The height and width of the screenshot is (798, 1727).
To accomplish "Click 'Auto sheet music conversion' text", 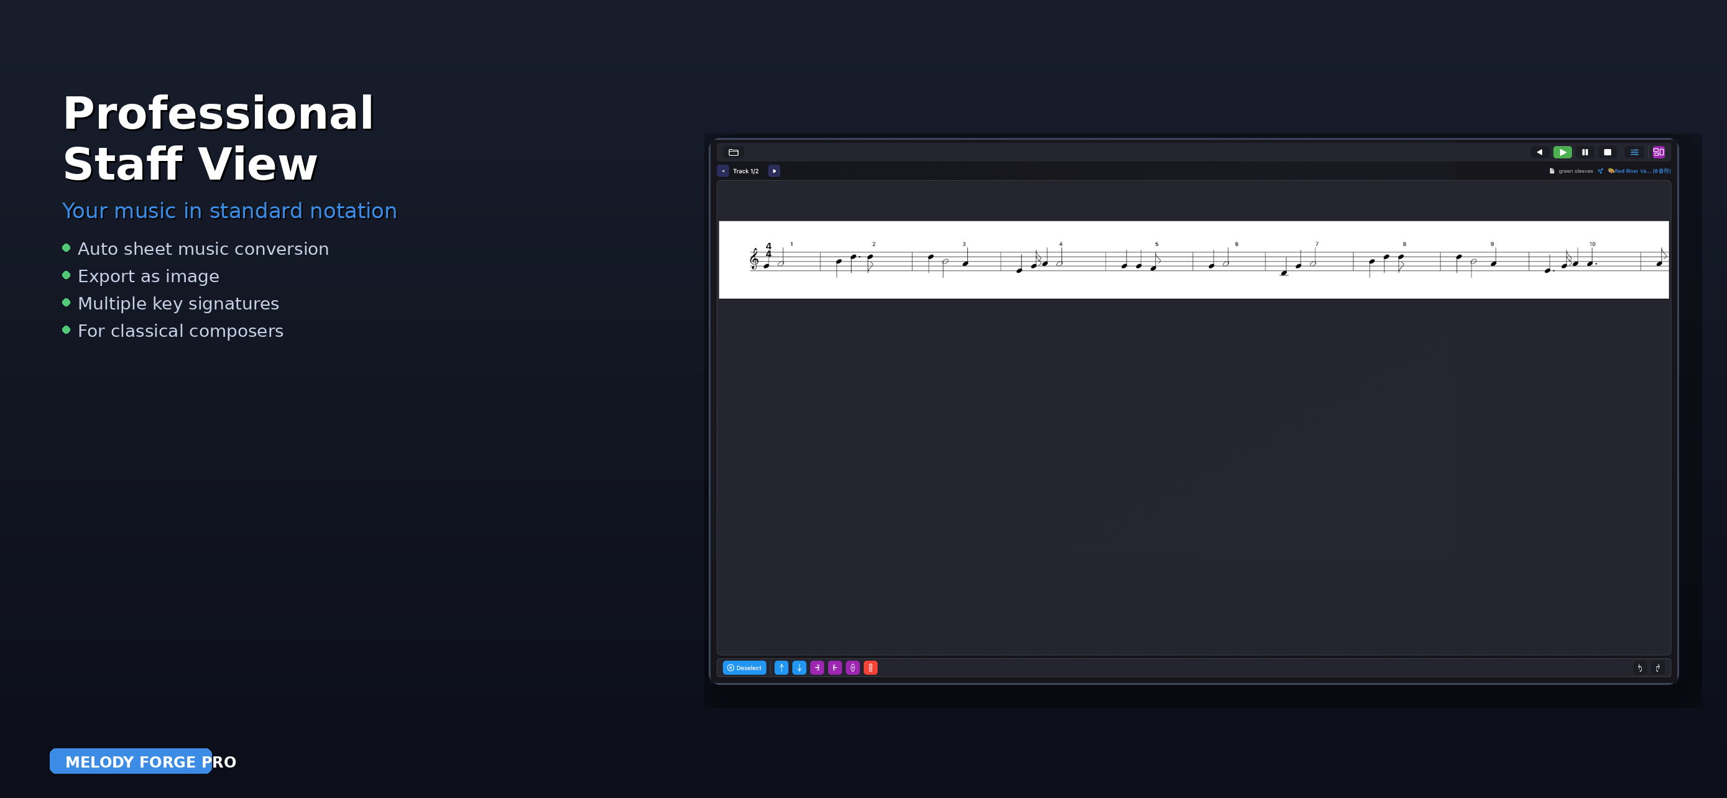I will click(x=203, y=249).
